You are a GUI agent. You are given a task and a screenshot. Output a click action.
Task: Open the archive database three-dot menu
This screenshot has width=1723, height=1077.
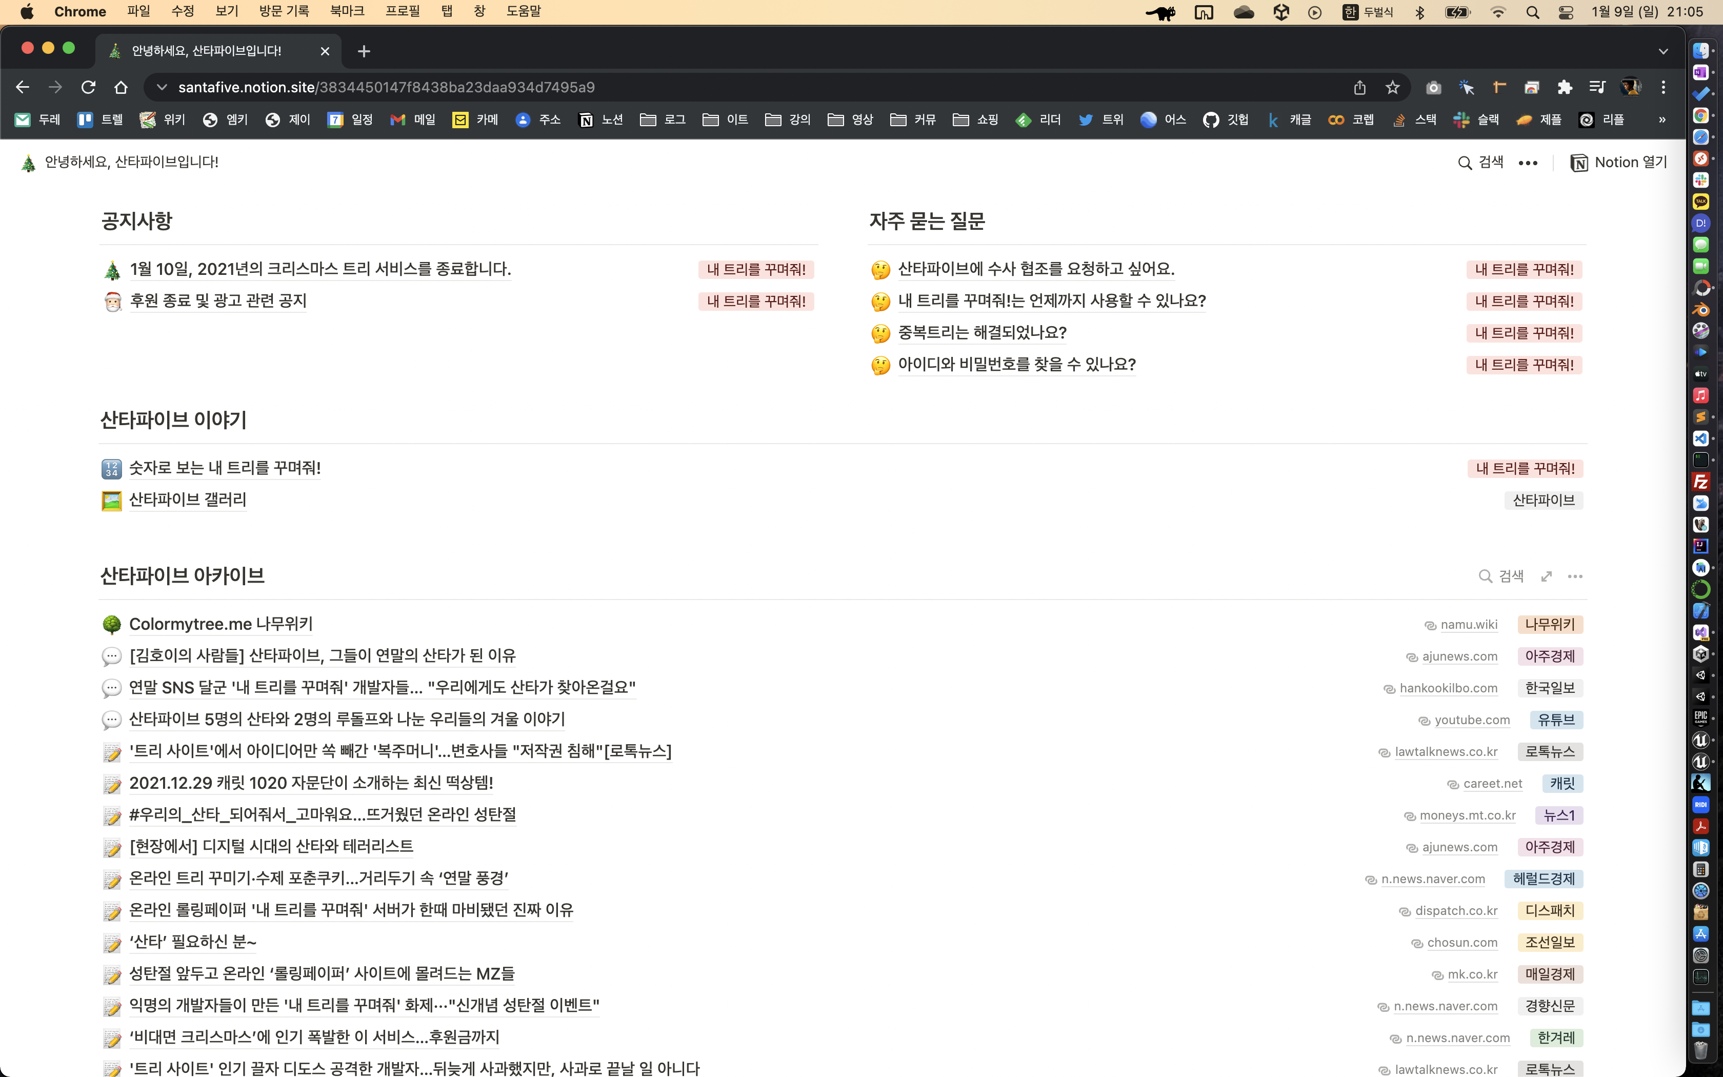[1575, 576]
